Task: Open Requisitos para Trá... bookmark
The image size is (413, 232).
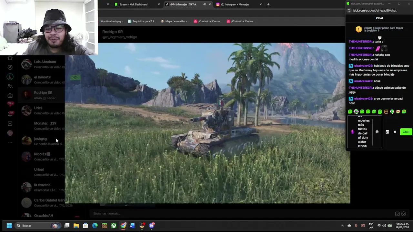Action: (x=142, y=21)
